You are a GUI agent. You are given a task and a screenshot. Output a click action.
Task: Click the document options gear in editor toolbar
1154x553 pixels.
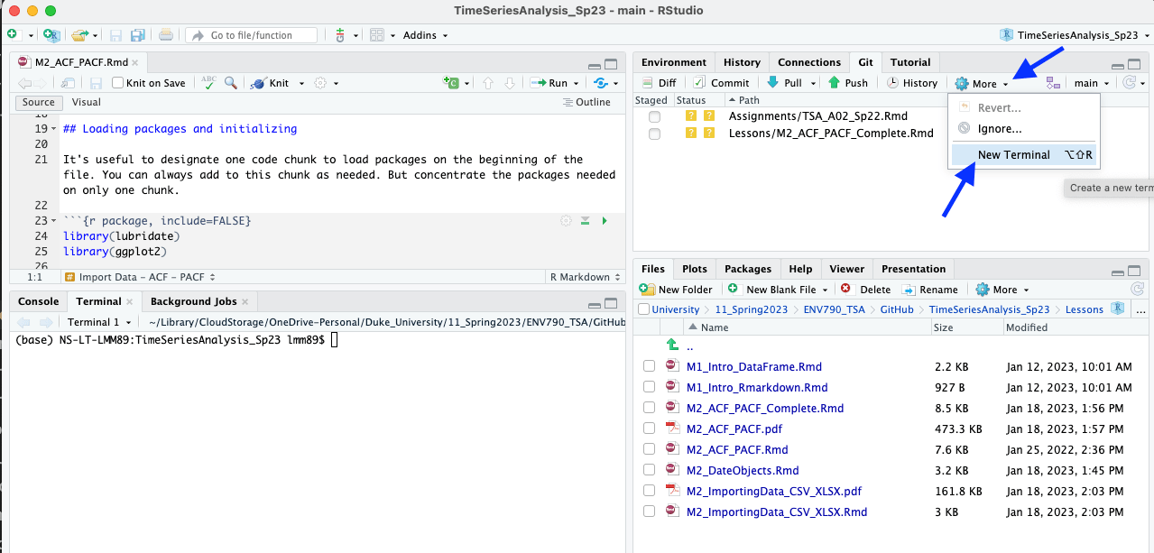pyautogui.click(x=319, y=83)
